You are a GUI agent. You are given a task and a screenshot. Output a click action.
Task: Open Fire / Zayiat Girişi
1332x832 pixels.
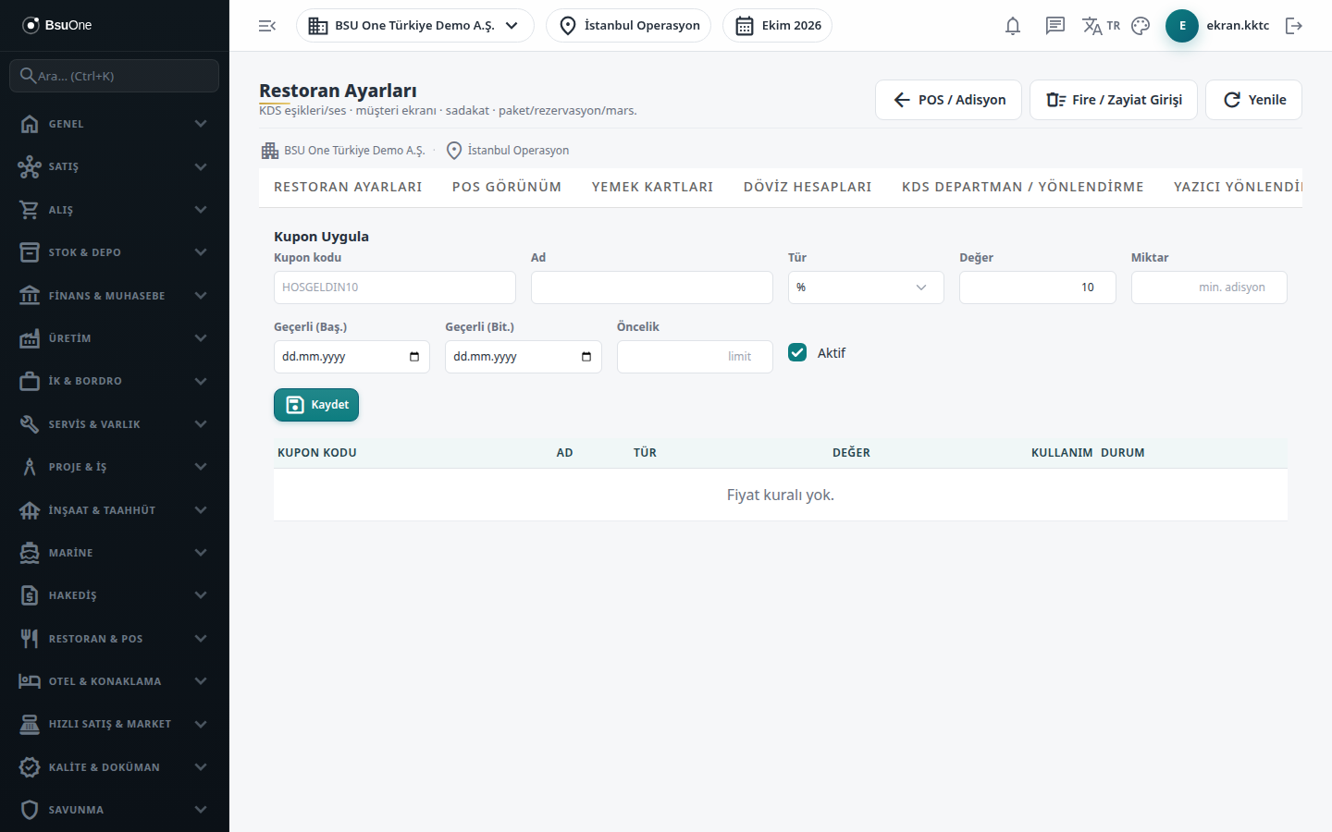click(1114, 100)
